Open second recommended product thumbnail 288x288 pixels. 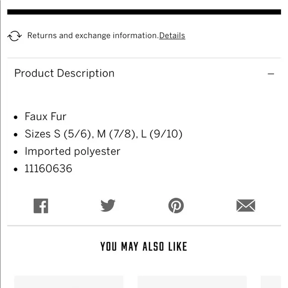[192, 282]
